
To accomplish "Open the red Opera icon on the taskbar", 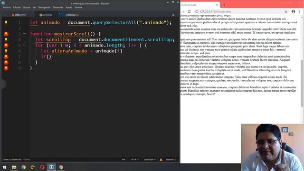I will click(42, 167).
